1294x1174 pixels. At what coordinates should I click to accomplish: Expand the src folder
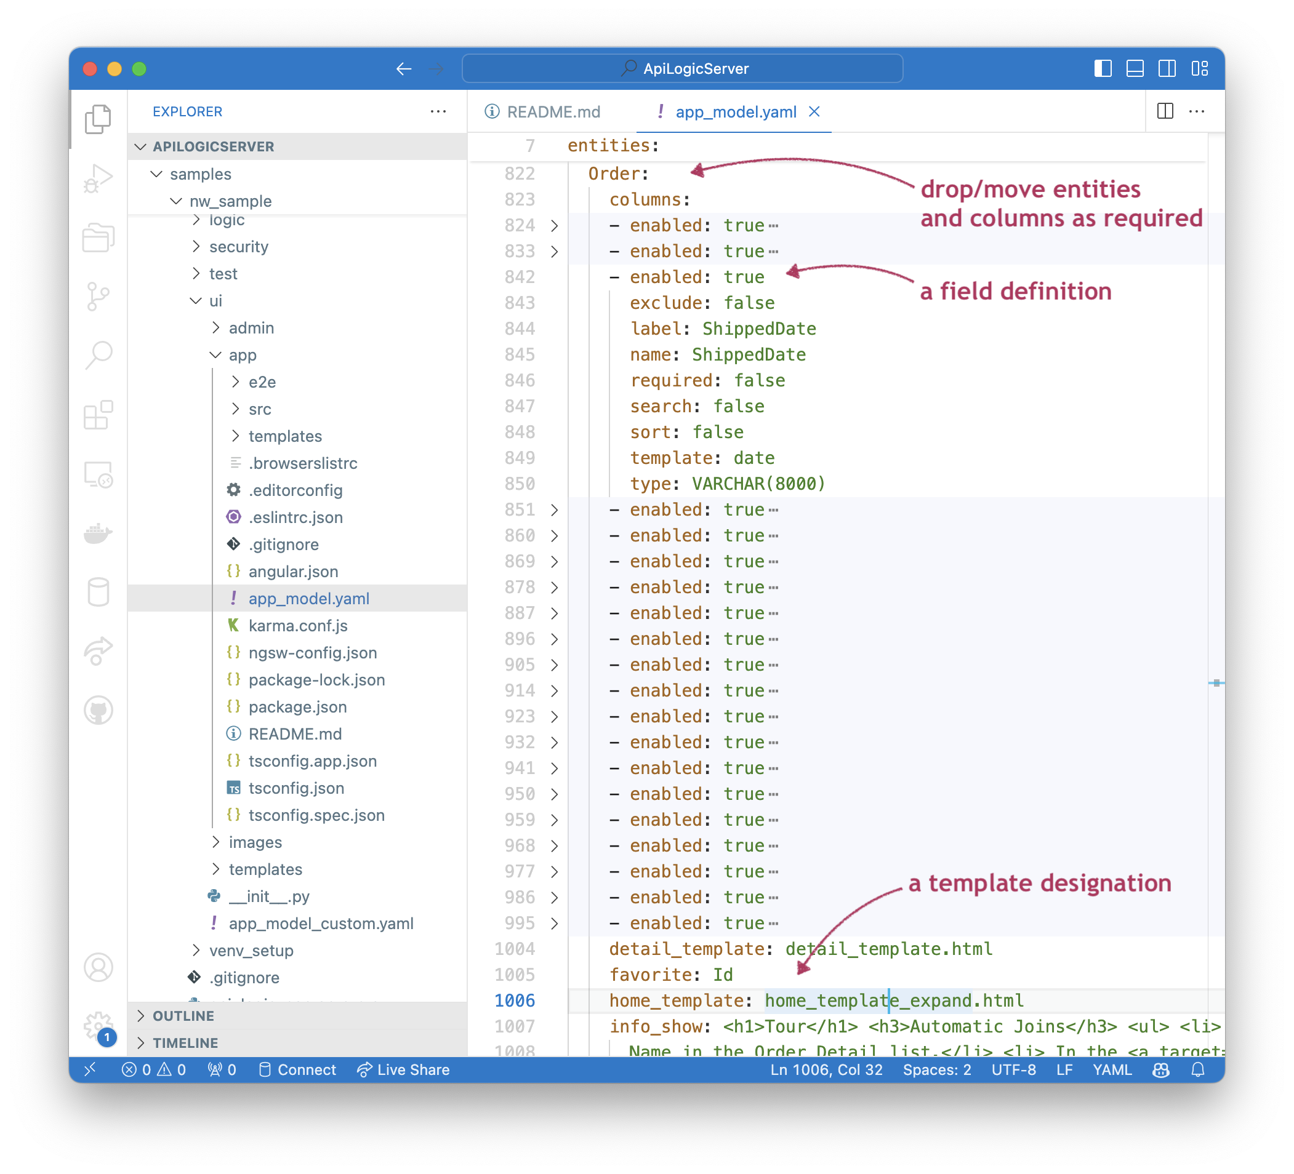click(297, 409)
